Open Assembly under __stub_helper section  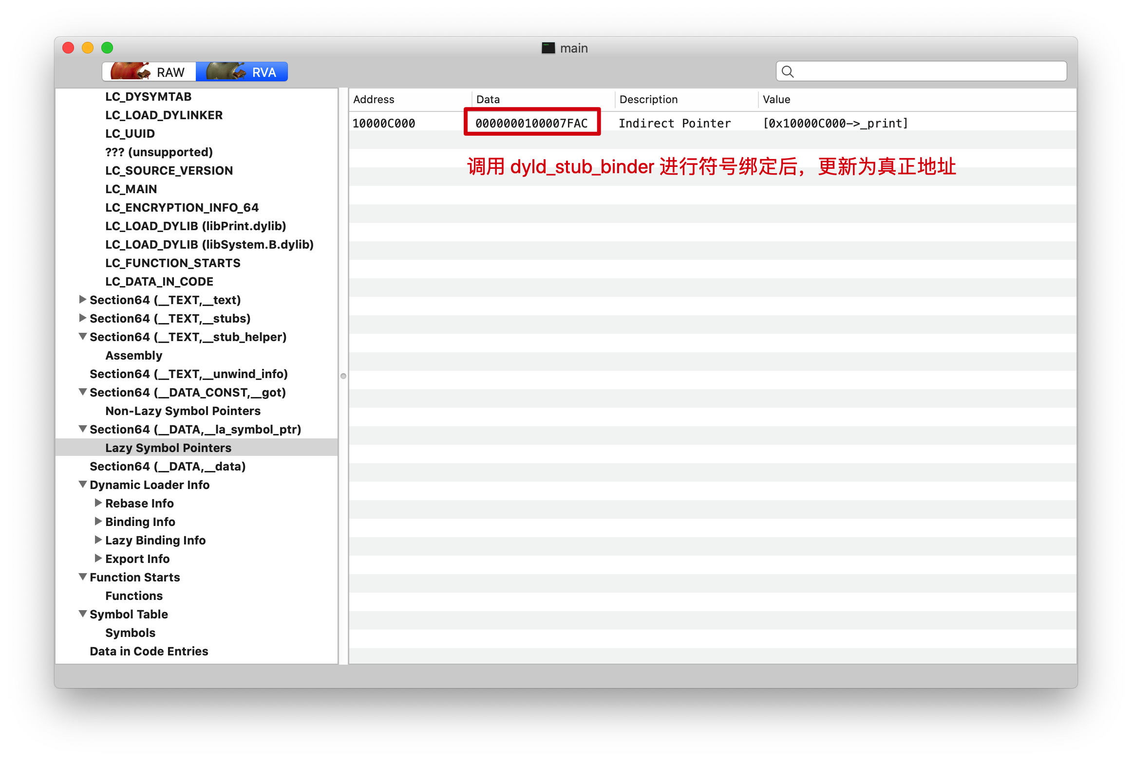[133, 355]
